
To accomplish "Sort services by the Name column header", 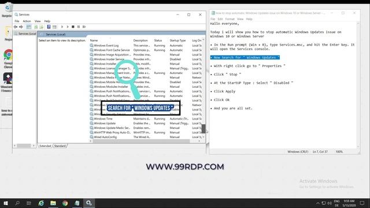I will click(94, 40).
